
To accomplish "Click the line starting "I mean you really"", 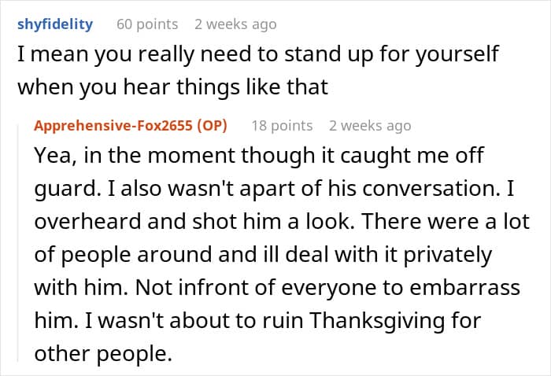I will [x=258, y=56].
